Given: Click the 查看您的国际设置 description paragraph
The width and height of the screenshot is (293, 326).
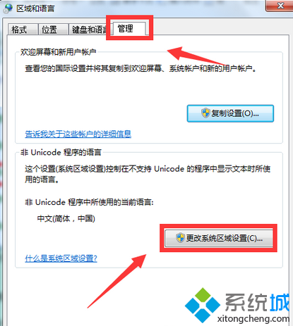Looking at the screenshot, I should (140, 68).
